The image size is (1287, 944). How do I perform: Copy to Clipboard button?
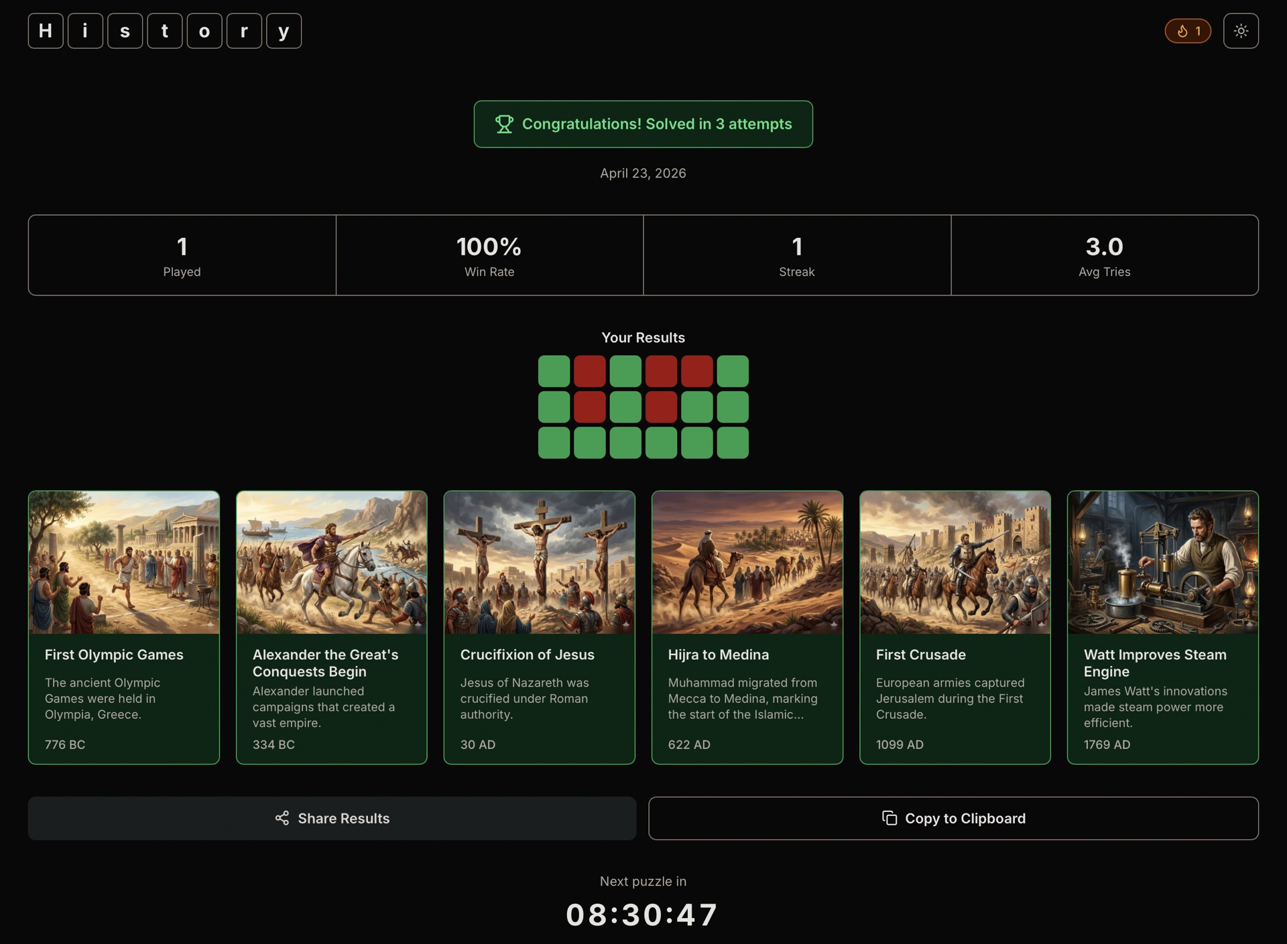coord(953,818)
